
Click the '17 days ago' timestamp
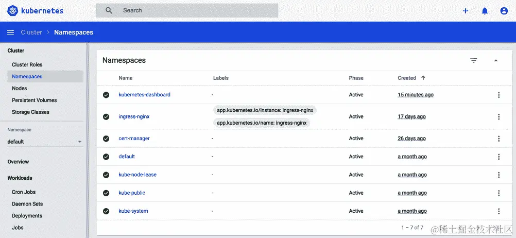coord(411,116)
